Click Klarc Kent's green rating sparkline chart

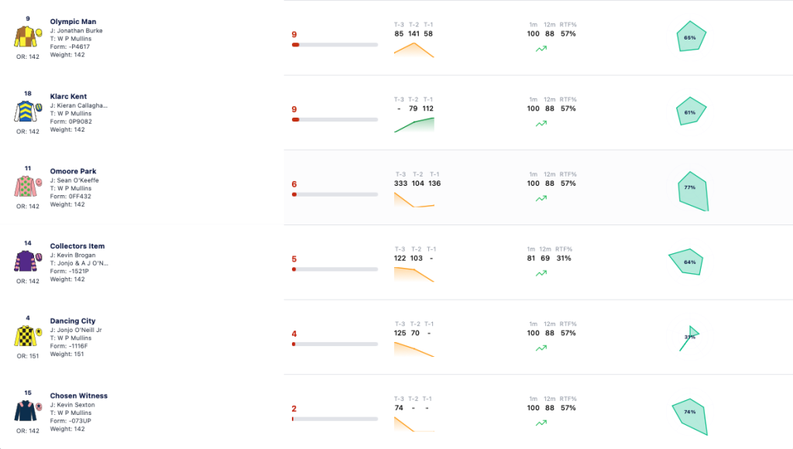coord(414,125)
